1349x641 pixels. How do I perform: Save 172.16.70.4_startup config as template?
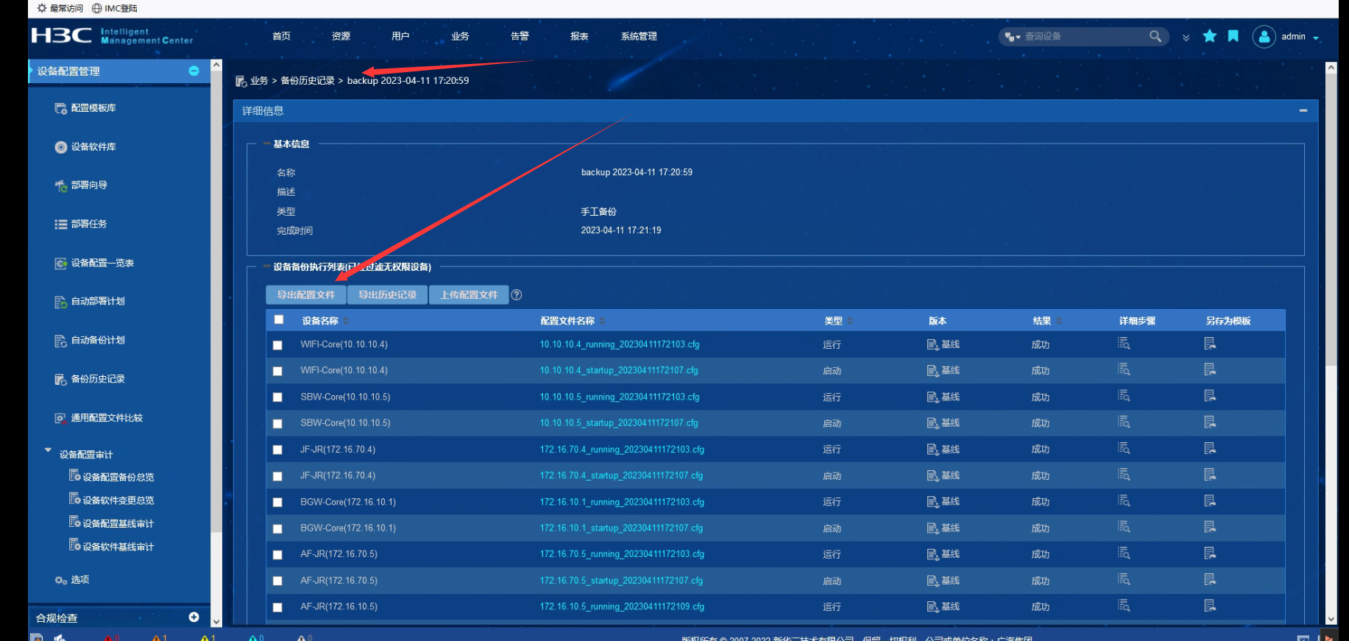pyautogui.click(x=1210, y=475)
